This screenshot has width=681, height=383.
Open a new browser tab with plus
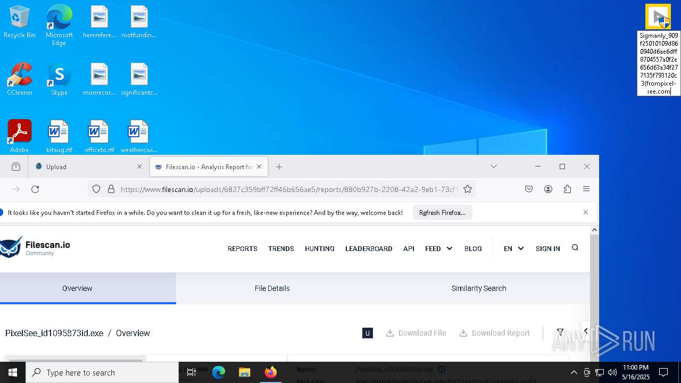(279, 166)
